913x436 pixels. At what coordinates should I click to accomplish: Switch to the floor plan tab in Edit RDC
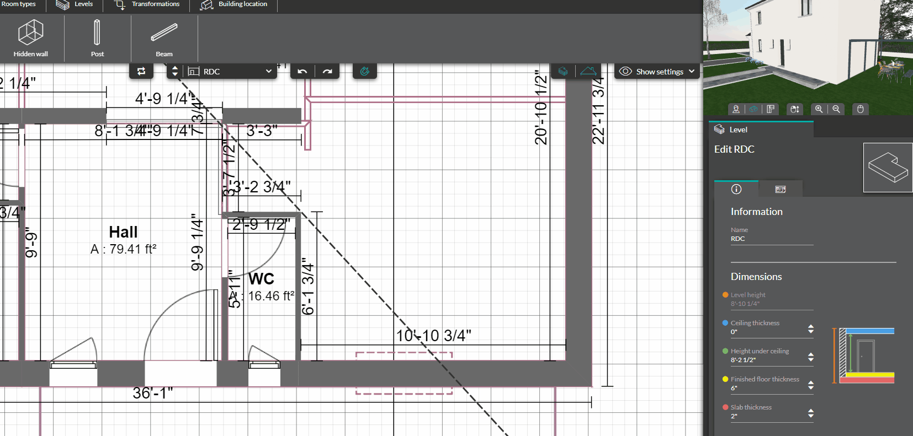pyautogui.click(x=780, y=189)
